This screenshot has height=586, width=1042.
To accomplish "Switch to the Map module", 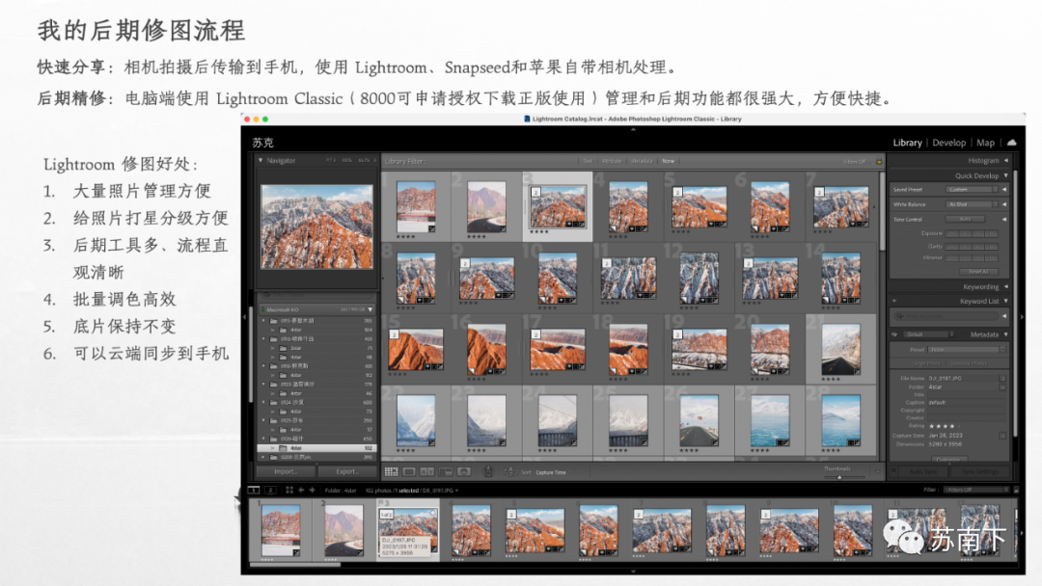I will (985, 143).
